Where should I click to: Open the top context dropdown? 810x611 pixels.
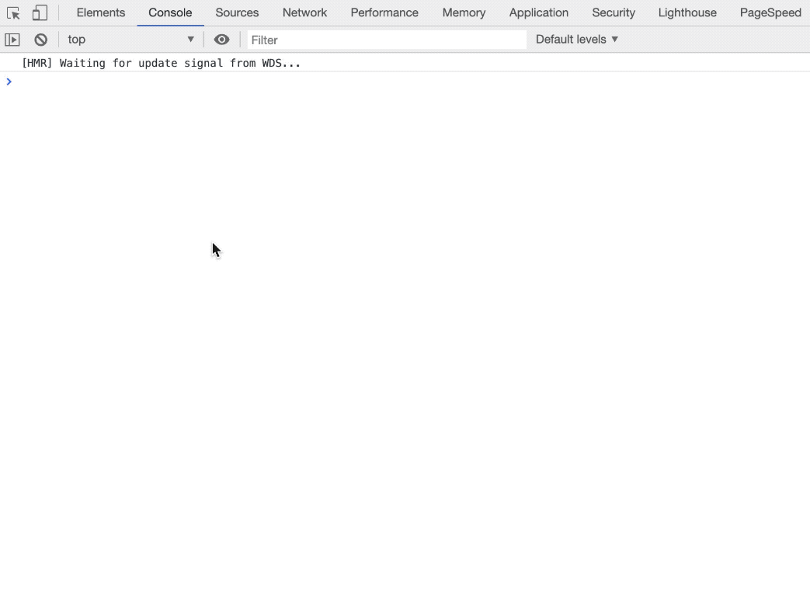130,40
